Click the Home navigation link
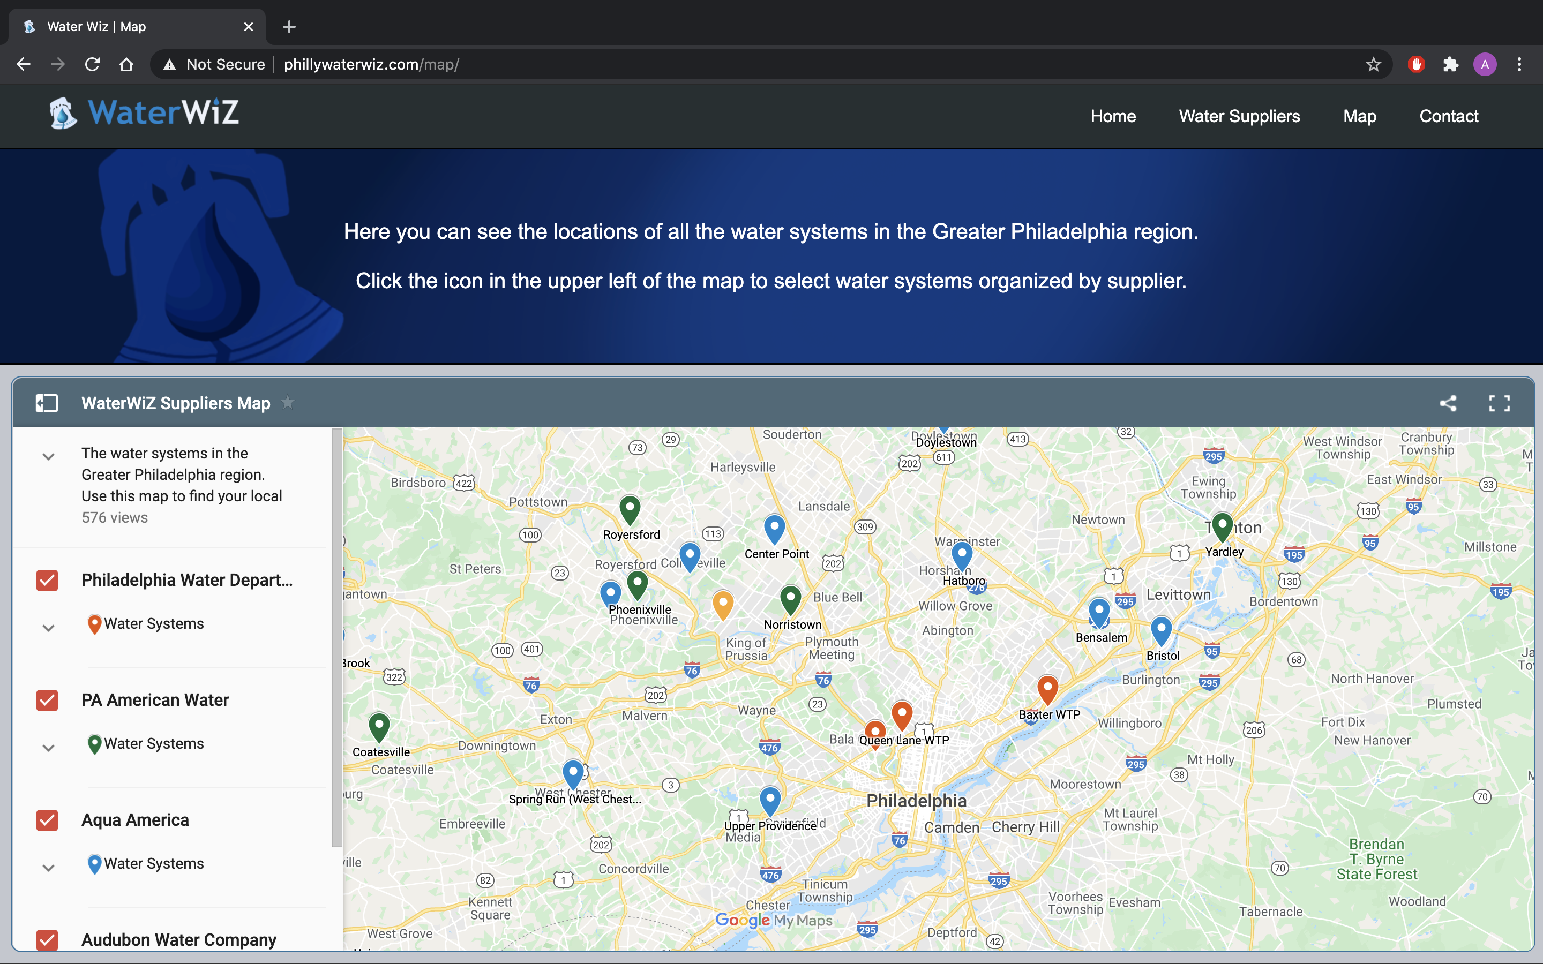The image size is (1543, 964). (x=1113, y=116)
